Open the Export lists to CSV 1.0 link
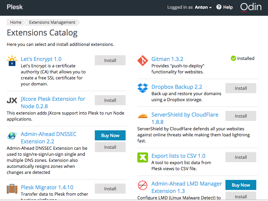Viewport: 268px width, 201px height. [178, 156]
